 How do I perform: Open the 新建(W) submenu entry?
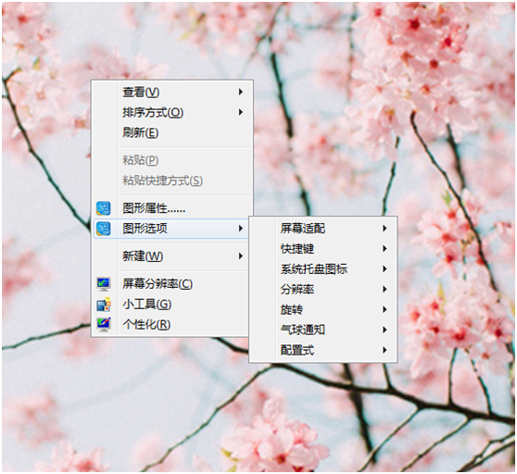pyautogui.click(x=171, y=256)
